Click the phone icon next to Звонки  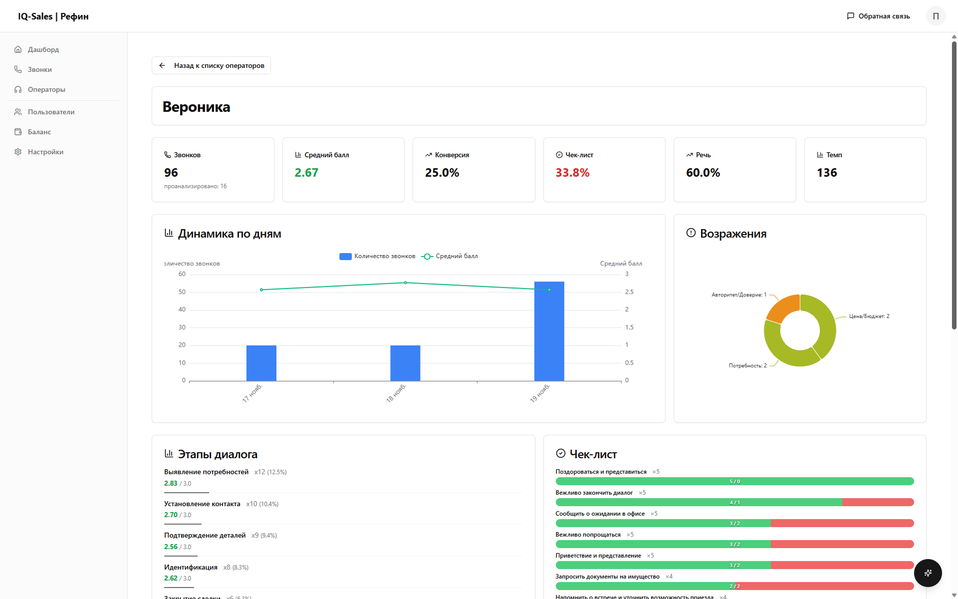pyautogui.click(x=18, y=69)
